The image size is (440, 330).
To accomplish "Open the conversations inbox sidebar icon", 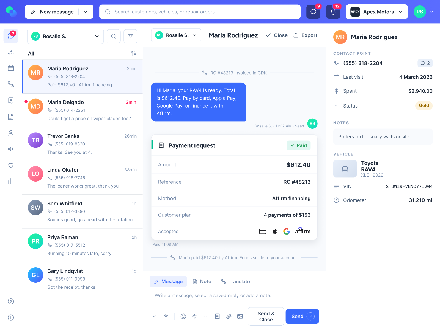I will click(11, 36).
